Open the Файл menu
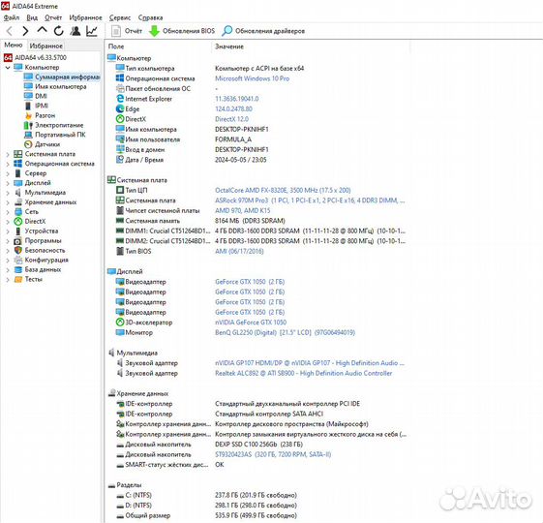Image resolution: width=543 pixels, height=523 pixels. (12, 17)
